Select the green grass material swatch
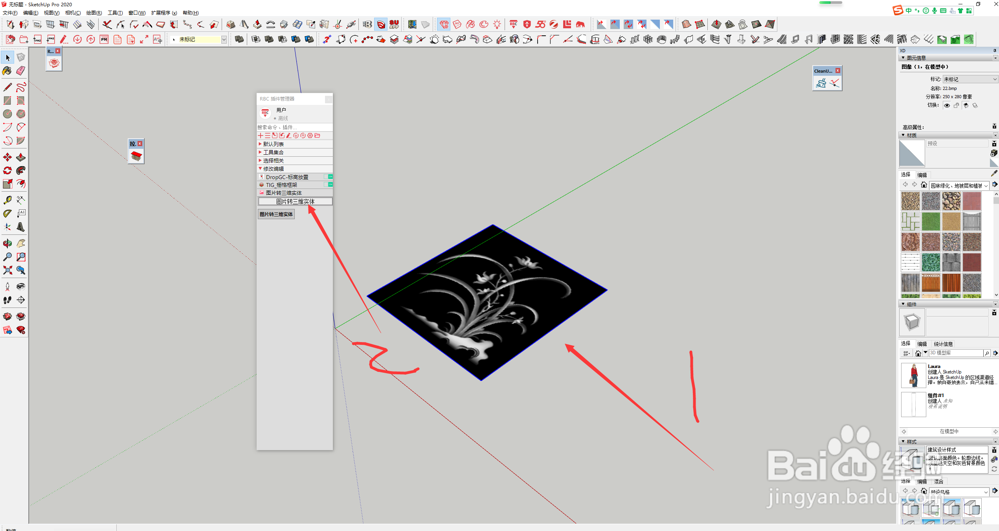Image resolution: width=999 pixels, height=531 pixels. coord(931,222)
